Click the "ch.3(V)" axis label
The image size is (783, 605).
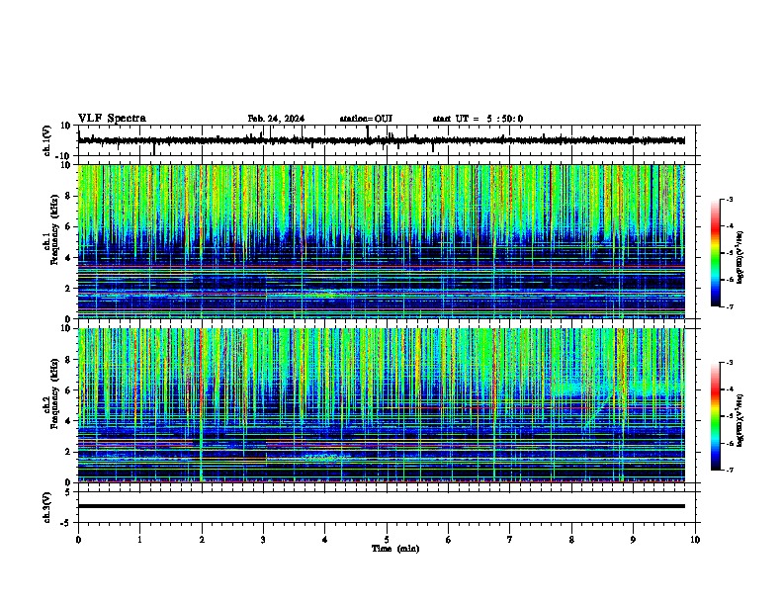tap(47, 508)
